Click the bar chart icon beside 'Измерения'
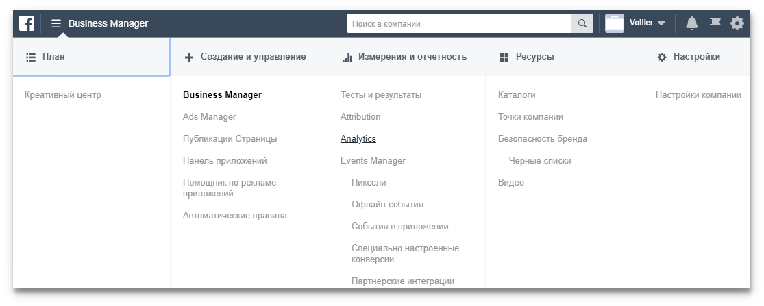This screenshot has height=306, width=764. 347,58
